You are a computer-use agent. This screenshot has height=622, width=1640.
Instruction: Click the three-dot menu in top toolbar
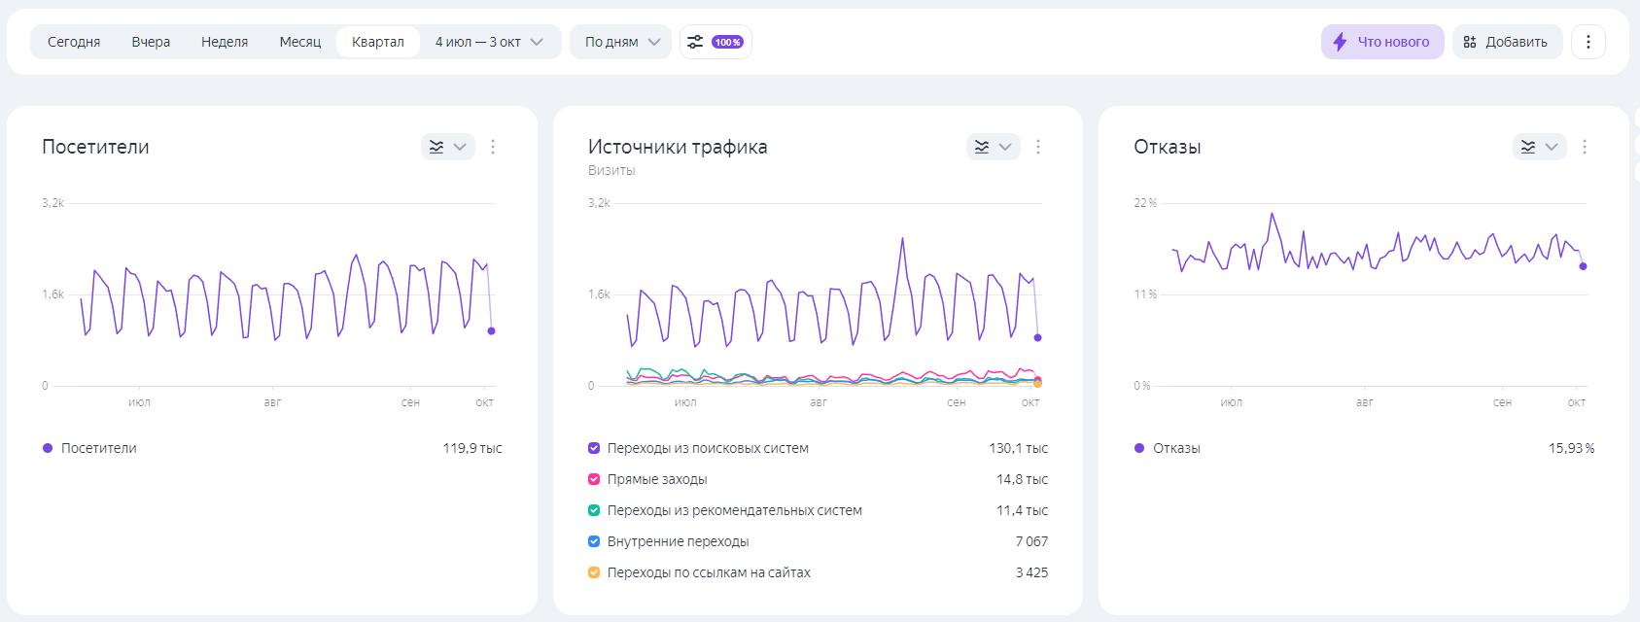pyautogui.click(x=1588, y=42)
